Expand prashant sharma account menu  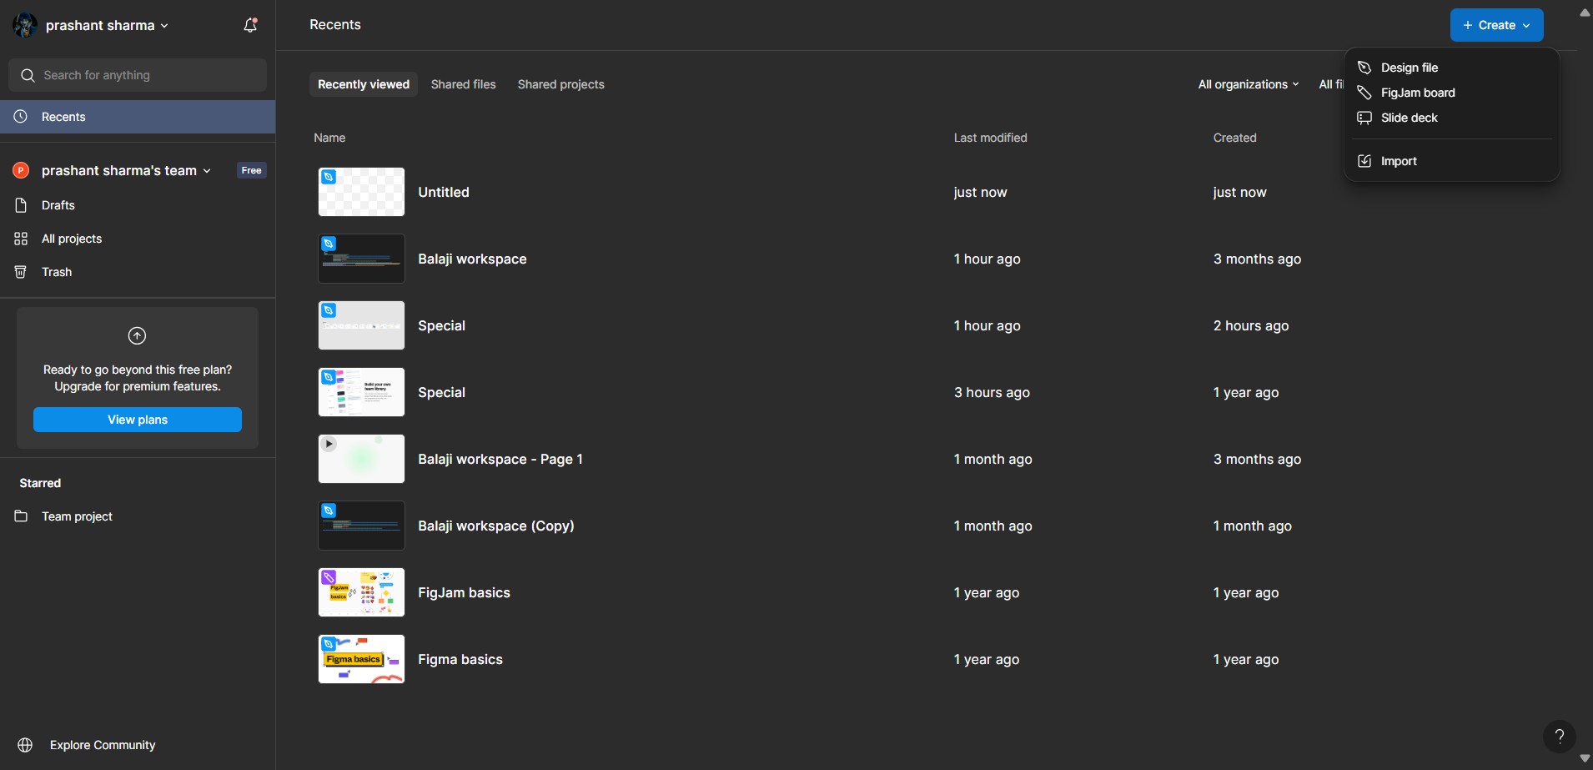107,26
